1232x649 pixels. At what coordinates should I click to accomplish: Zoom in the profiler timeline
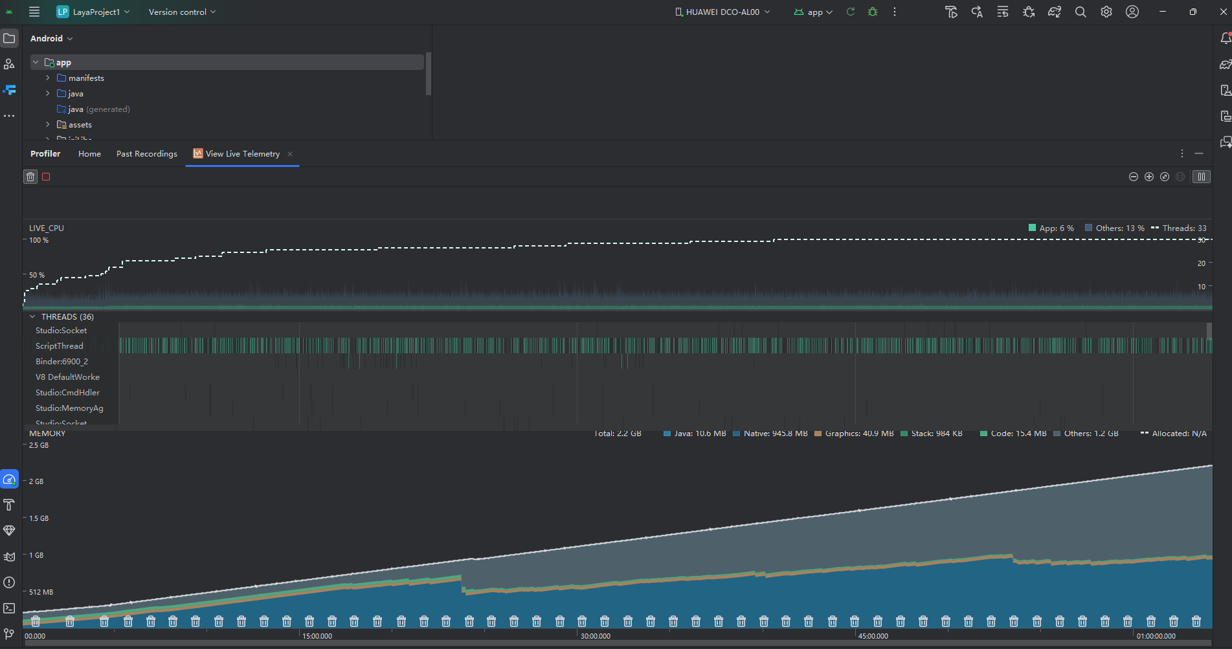1148,177
